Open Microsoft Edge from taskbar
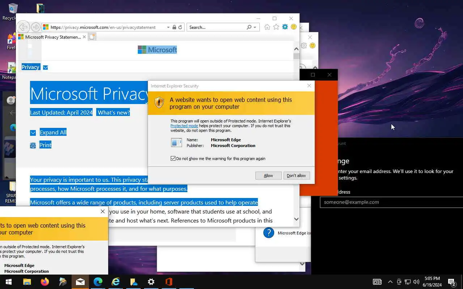 [98, 282]
